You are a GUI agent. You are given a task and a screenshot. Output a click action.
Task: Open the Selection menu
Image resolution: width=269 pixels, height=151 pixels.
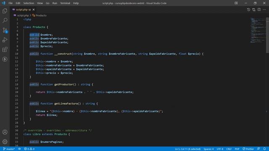tap(29, 3)
